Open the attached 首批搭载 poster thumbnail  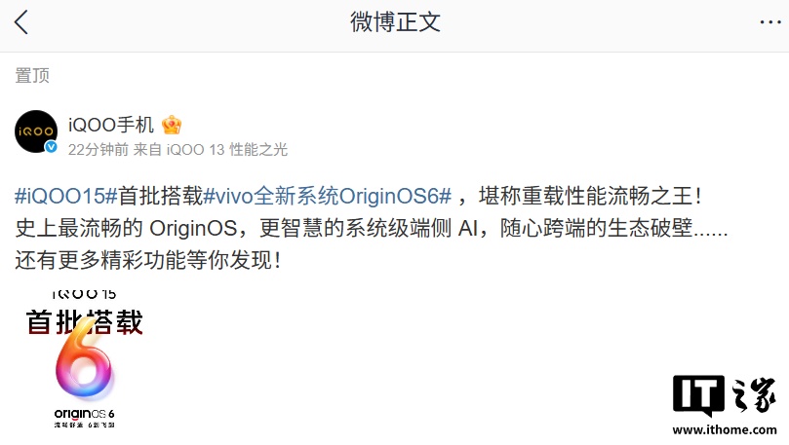[x=84, y=359]
